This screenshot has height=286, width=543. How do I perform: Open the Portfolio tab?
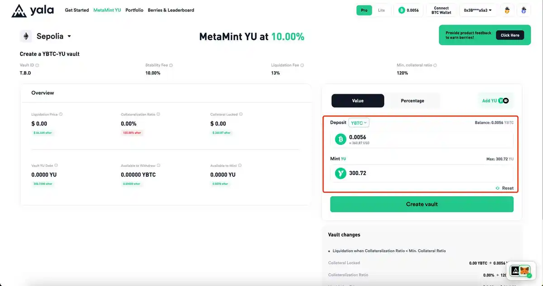click(134, 10)
